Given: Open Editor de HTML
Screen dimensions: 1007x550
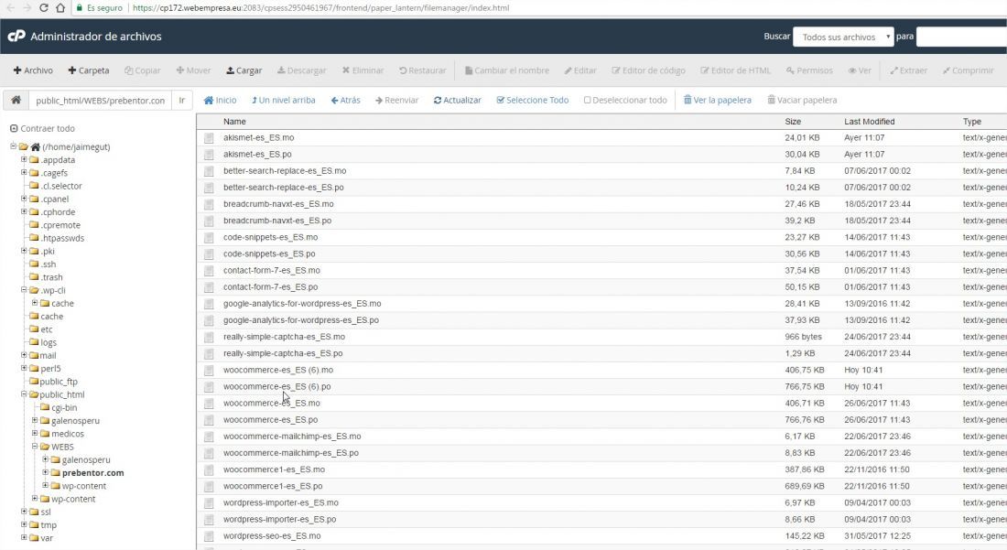Looking at the screenshot, I should click(735, 70).
